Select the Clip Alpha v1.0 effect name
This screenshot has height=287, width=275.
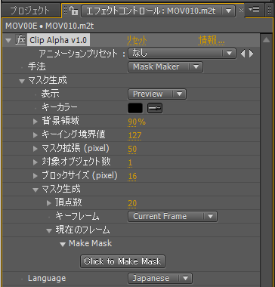click(x=58, y=40)
